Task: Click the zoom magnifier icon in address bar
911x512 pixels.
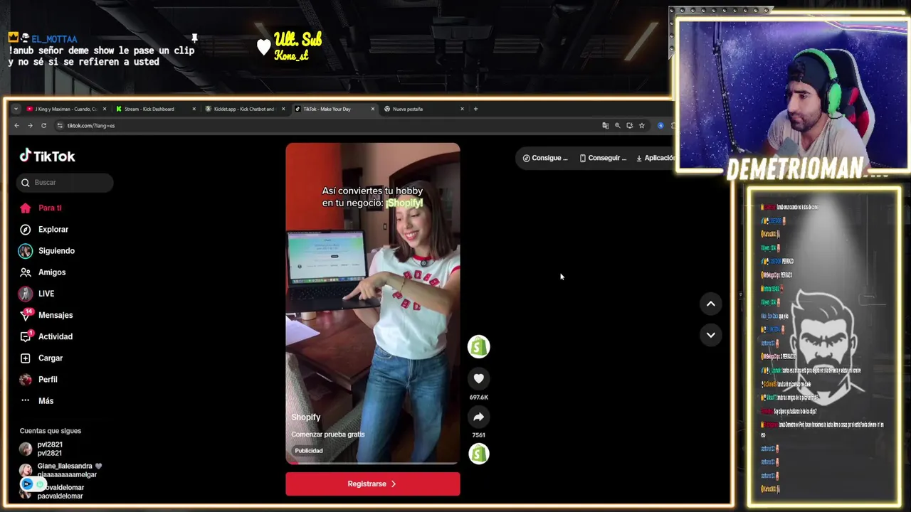Action: coord(618,126)
